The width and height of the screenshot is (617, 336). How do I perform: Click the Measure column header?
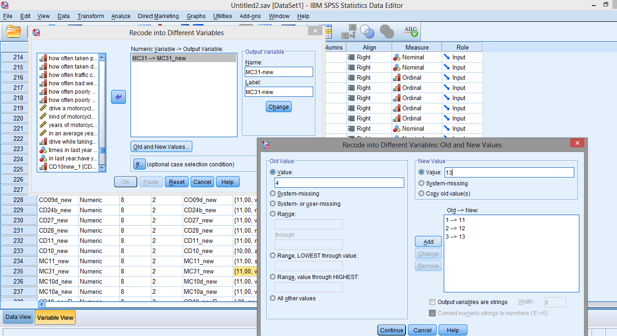(417, 47)
